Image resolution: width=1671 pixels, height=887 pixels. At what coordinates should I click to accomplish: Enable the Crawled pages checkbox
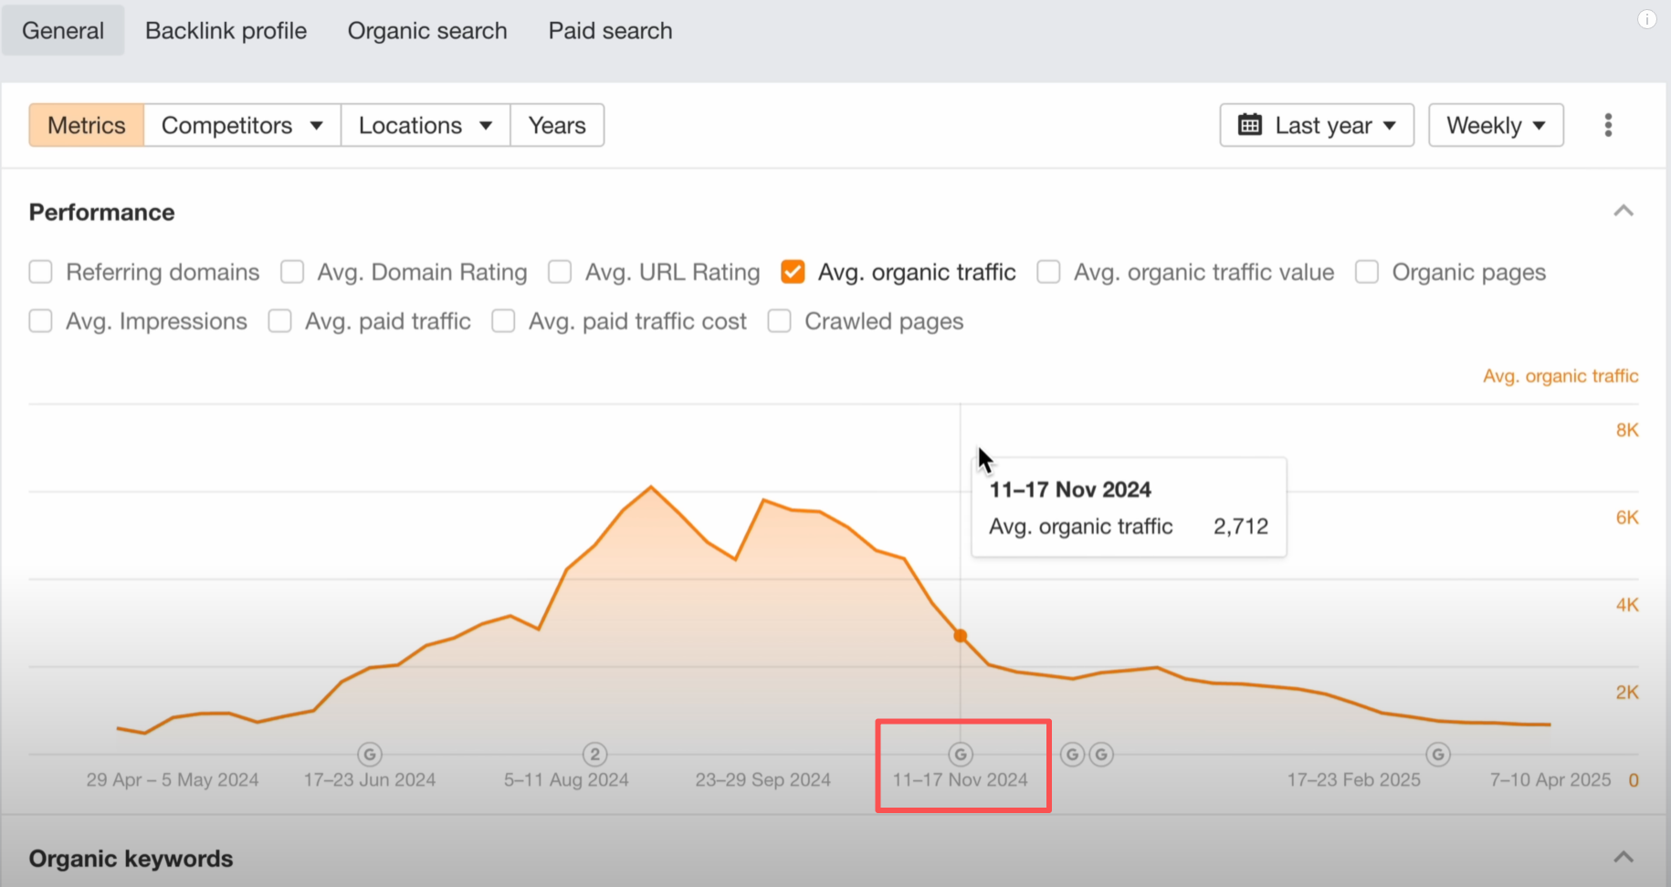779,321
